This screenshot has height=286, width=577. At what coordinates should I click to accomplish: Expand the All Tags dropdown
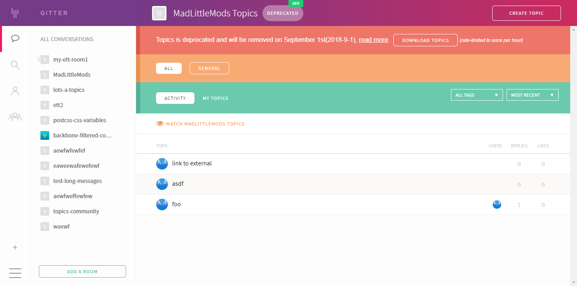click(477, 95)
